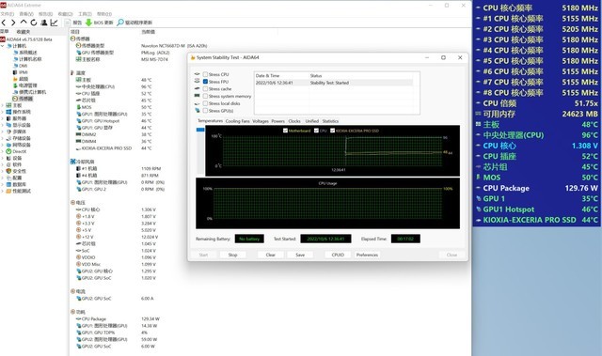The image size is (602, 356).
Task: Open the 工具(T) menu
Action: point(86,14)
